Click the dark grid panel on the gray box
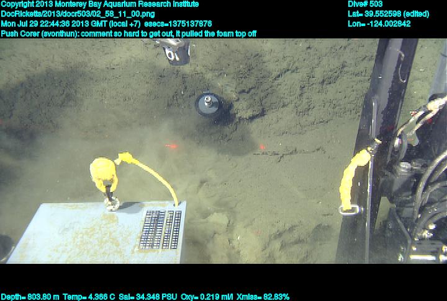This screenshot has width=447, height=301. (x=161, y=230)
